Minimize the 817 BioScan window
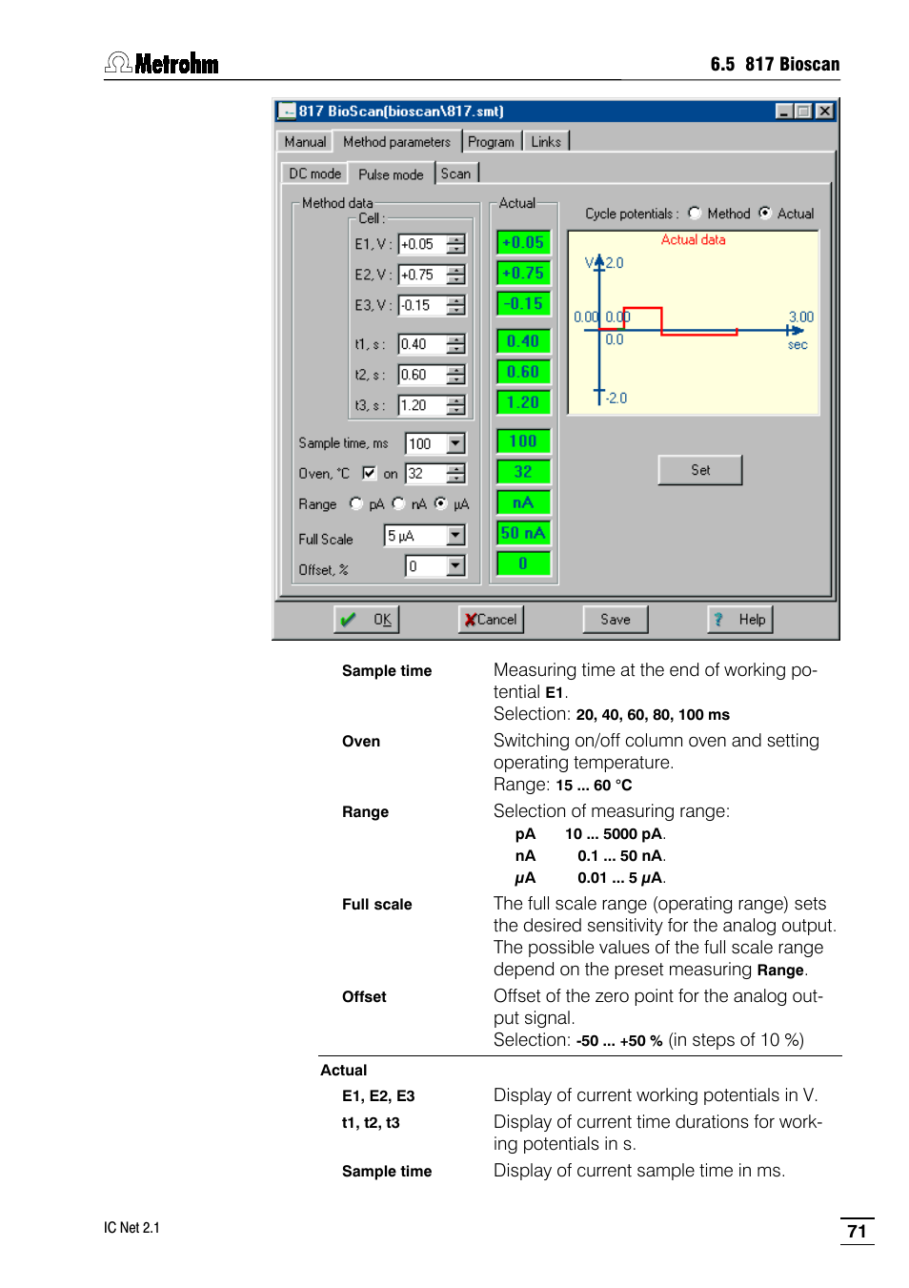The width and height of the screenshot is (909, 1288). [784, 112]
